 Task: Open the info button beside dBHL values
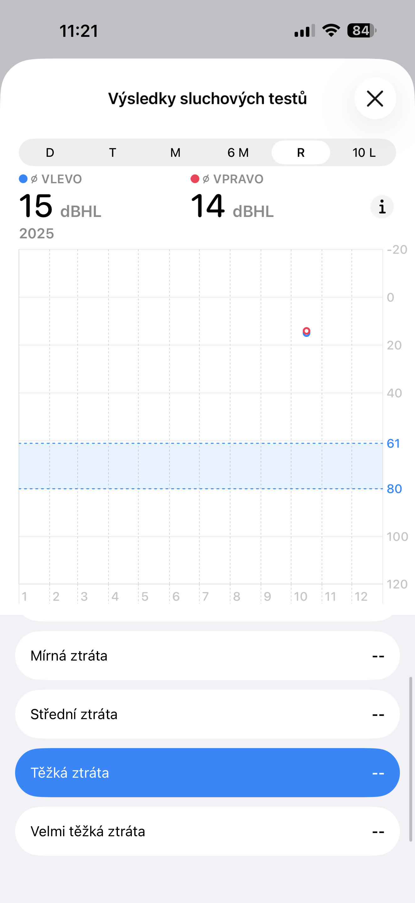coord(382,207)
